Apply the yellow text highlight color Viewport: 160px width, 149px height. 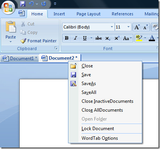pyautogui.click(x=139, y=38)
